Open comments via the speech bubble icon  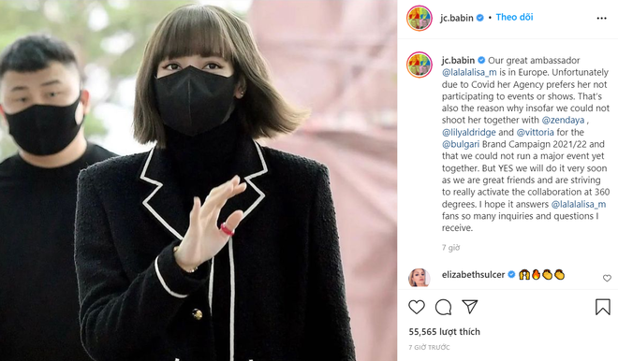point(444,307)
